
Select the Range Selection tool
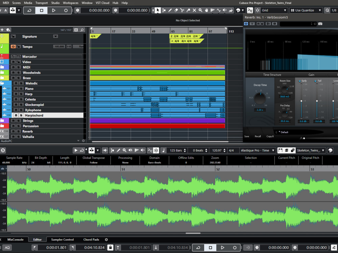pyautogui.click(x=164, y=10)
